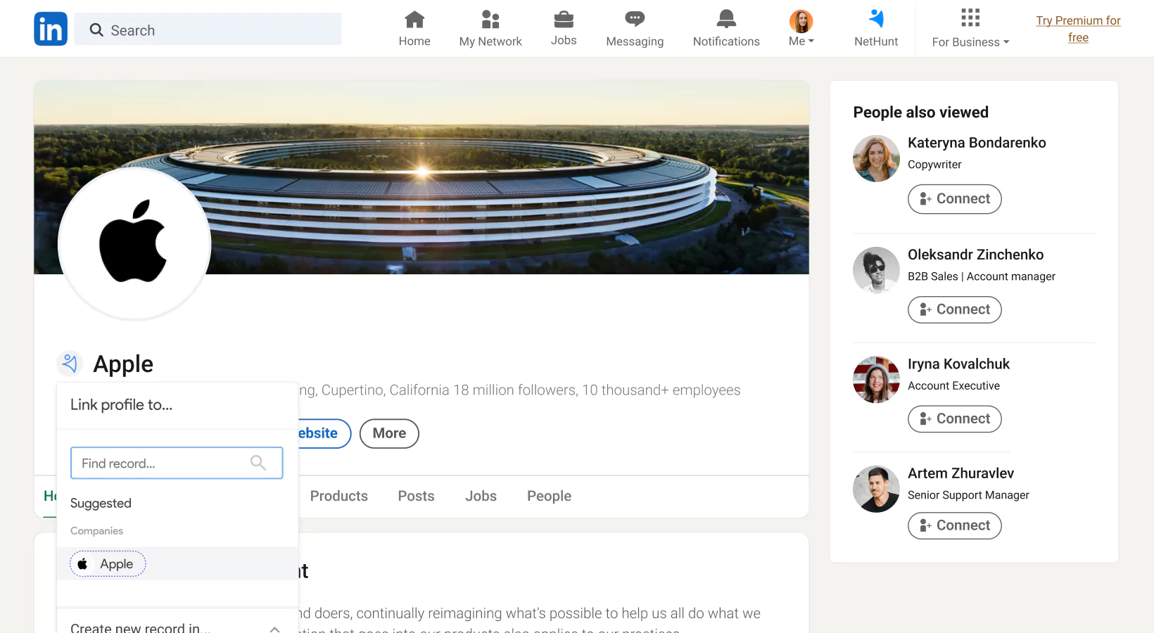Screen dimensions: 1154x633
Task: Click the 'Suggested' label in dropdown
Action: [x=101, y=503]
